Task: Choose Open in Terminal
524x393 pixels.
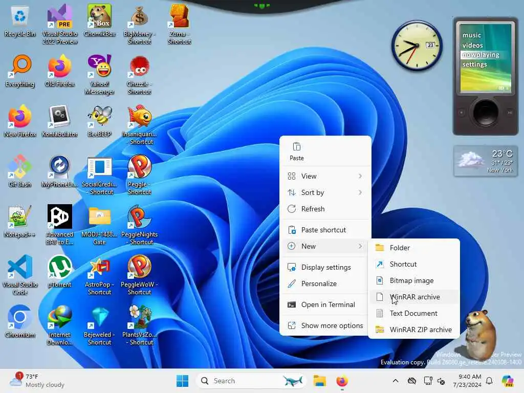Action: pyautogui.click(x=325, y=305)
